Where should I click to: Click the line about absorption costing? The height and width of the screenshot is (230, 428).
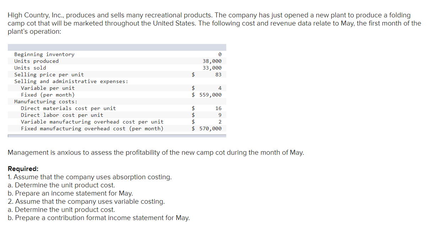pyautogui.click(x=90, y=177)
